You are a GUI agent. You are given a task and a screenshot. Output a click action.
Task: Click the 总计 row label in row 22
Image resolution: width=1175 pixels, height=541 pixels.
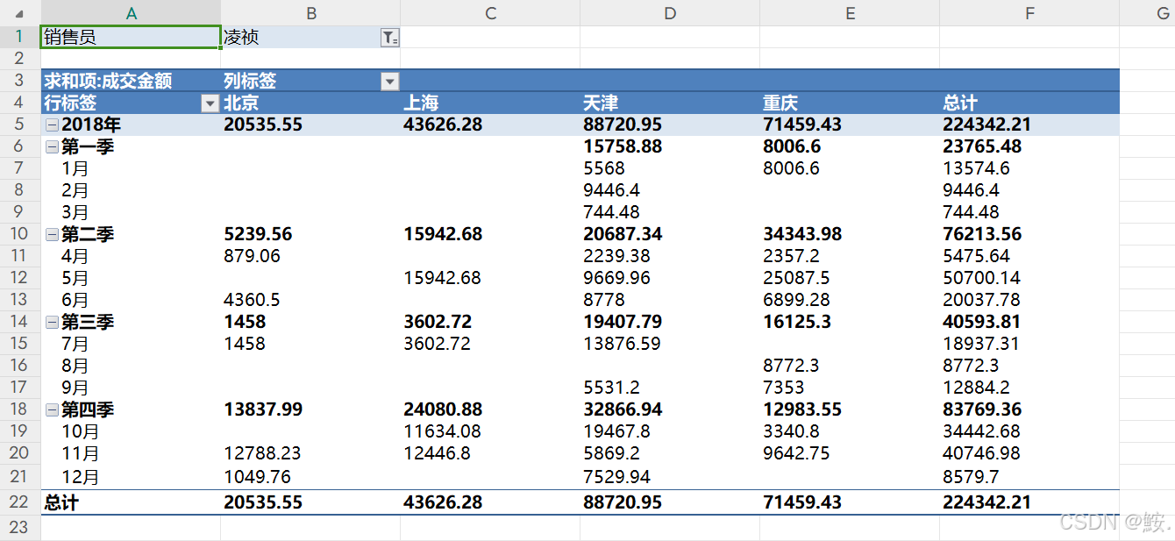[x=61, y=503]
